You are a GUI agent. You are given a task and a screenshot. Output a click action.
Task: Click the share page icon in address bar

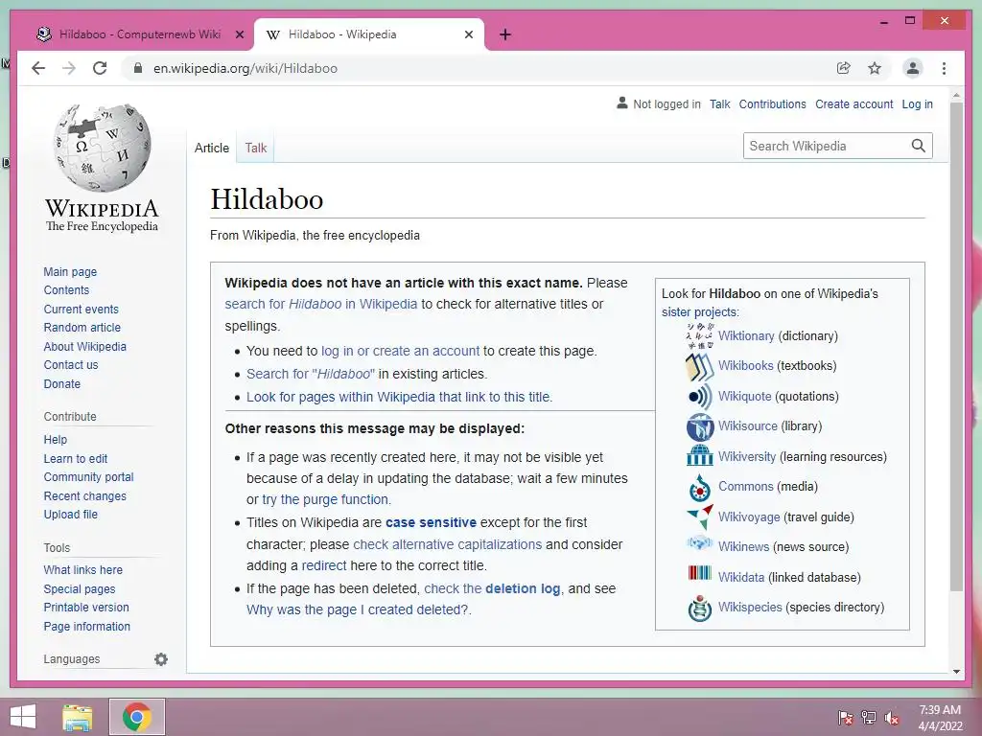coord(844,68)
